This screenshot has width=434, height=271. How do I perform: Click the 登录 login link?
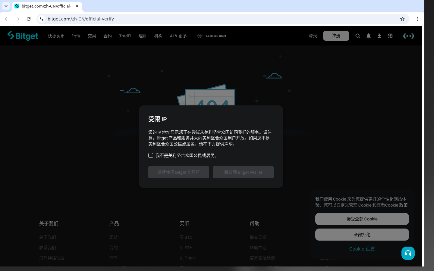[313, 36]
